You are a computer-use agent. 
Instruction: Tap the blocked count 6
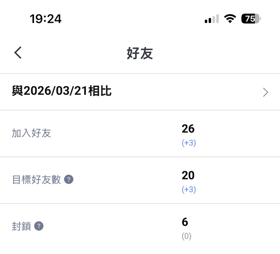185,222
